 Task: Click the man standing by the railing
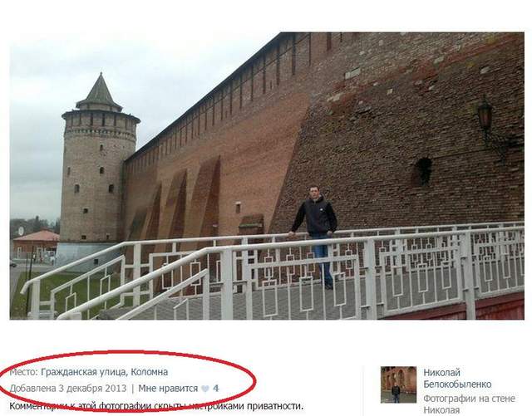click(315, 236)
